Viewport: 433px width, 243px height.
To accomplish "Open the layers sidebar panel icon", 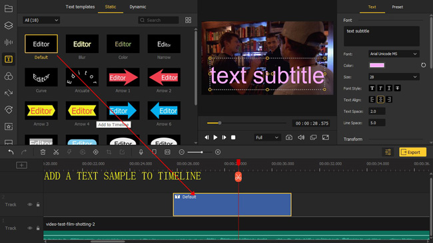I will (x=9, y=25).
